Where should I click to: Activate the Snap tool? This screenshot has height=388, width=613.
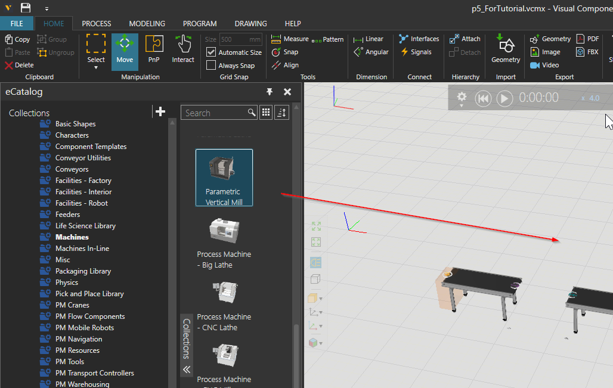[x=285, y=52]
